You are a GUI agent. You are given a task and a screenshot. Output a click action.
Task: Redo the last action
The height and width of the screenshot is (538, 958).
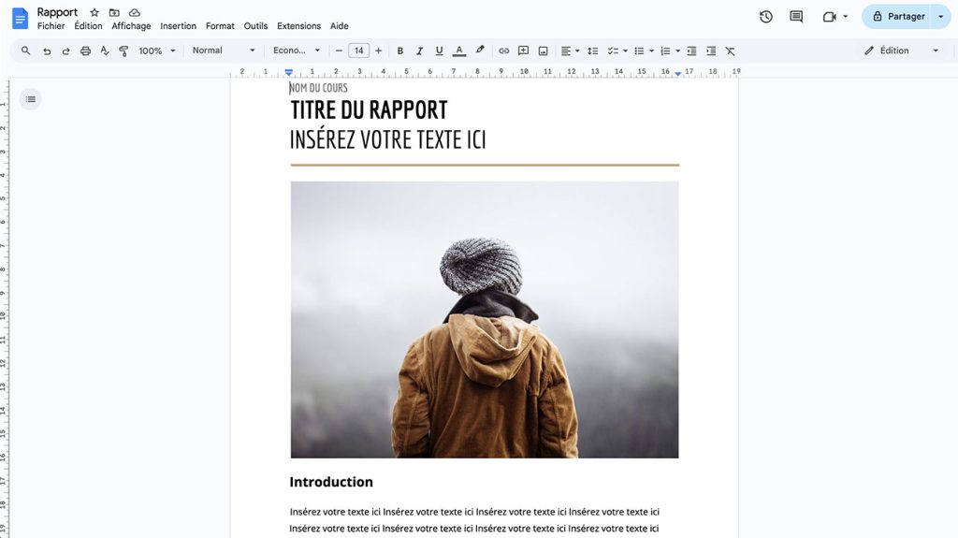click(66, 51)
